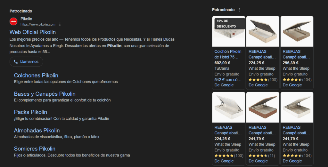Open Somieres Pikolin sitelink
The height and width of the screenshot is (167, 328).
coord(35,149)
